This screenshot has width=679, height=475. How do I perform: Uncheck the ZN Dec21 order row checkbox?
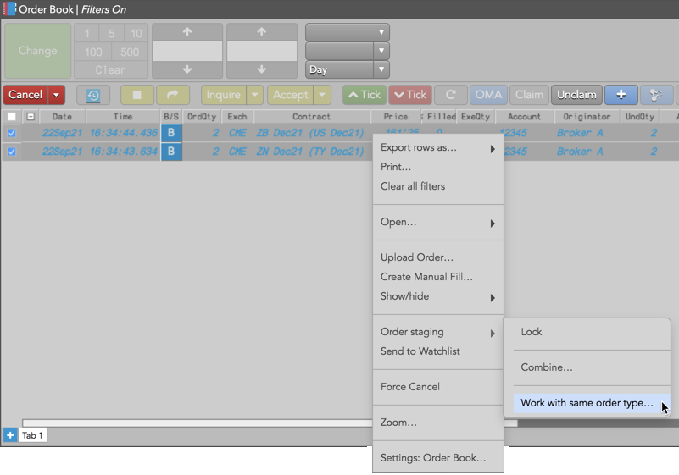point(11,152)
